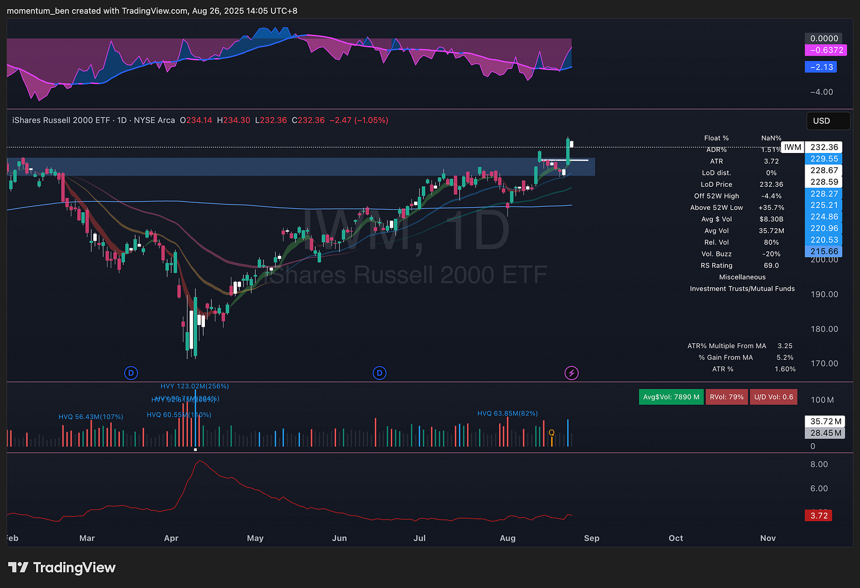The width and height of the screenshot is (860, 588).
Task: Click the iShares Russell 2000 ETF title
Action: [x=61, y=120]
